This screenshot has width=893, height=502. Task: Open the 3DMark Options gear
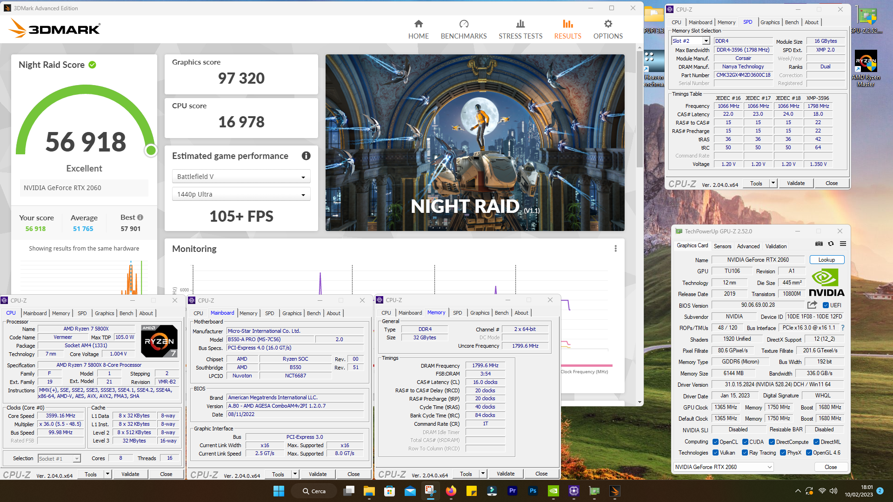(608, 29)
